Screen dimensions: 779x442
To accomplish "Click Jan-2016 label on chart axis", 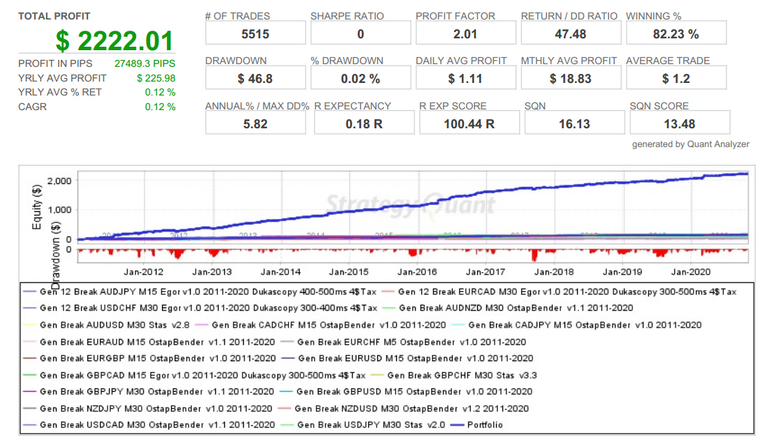I will pyautogui.click(x=417, y=271).
